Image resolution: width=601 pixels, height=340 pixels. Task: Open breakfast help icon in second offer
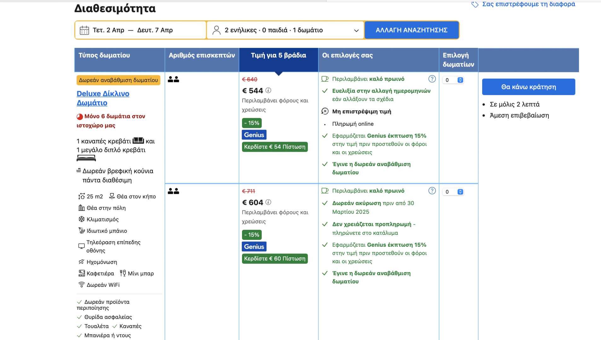pyautogui.click(x=432, y=191)
